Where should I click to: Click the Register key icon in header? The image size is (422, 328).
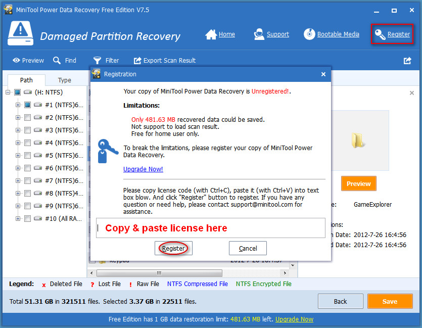click(x=380, y=34)
